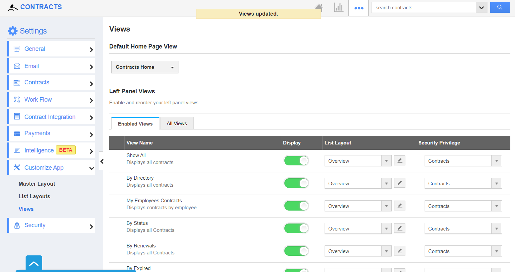The width and height of the screenshot is (515, 272).
Task: Disable the Show All view toggle
Action: coord(296,161)
